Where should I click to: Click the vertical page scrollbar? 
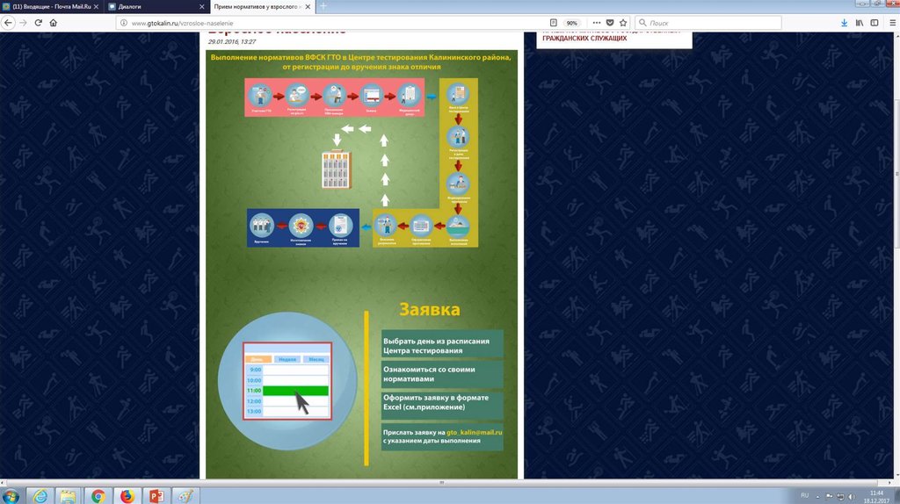pos(896,174)
